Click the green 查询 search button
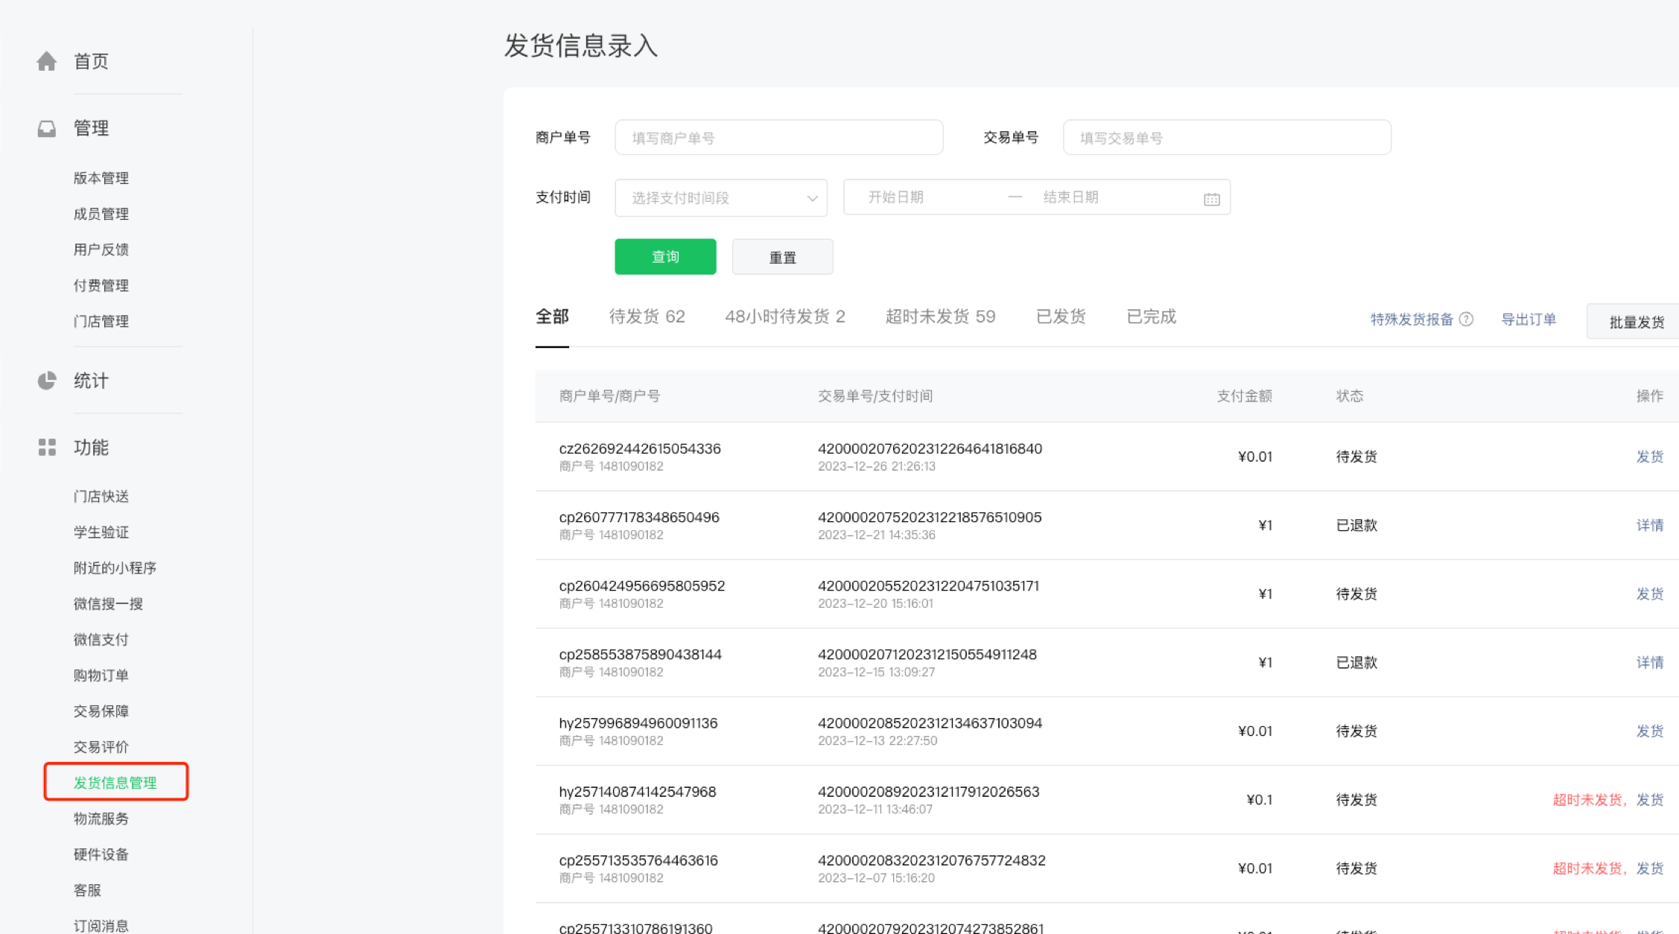 (665, 256)
